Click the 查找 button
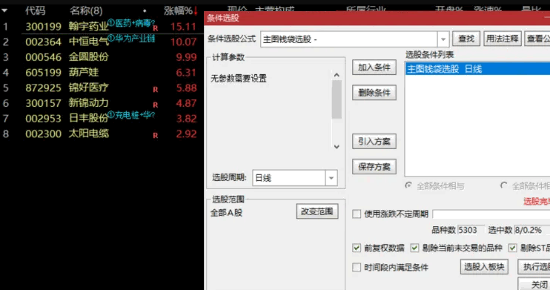 (466, 39)
